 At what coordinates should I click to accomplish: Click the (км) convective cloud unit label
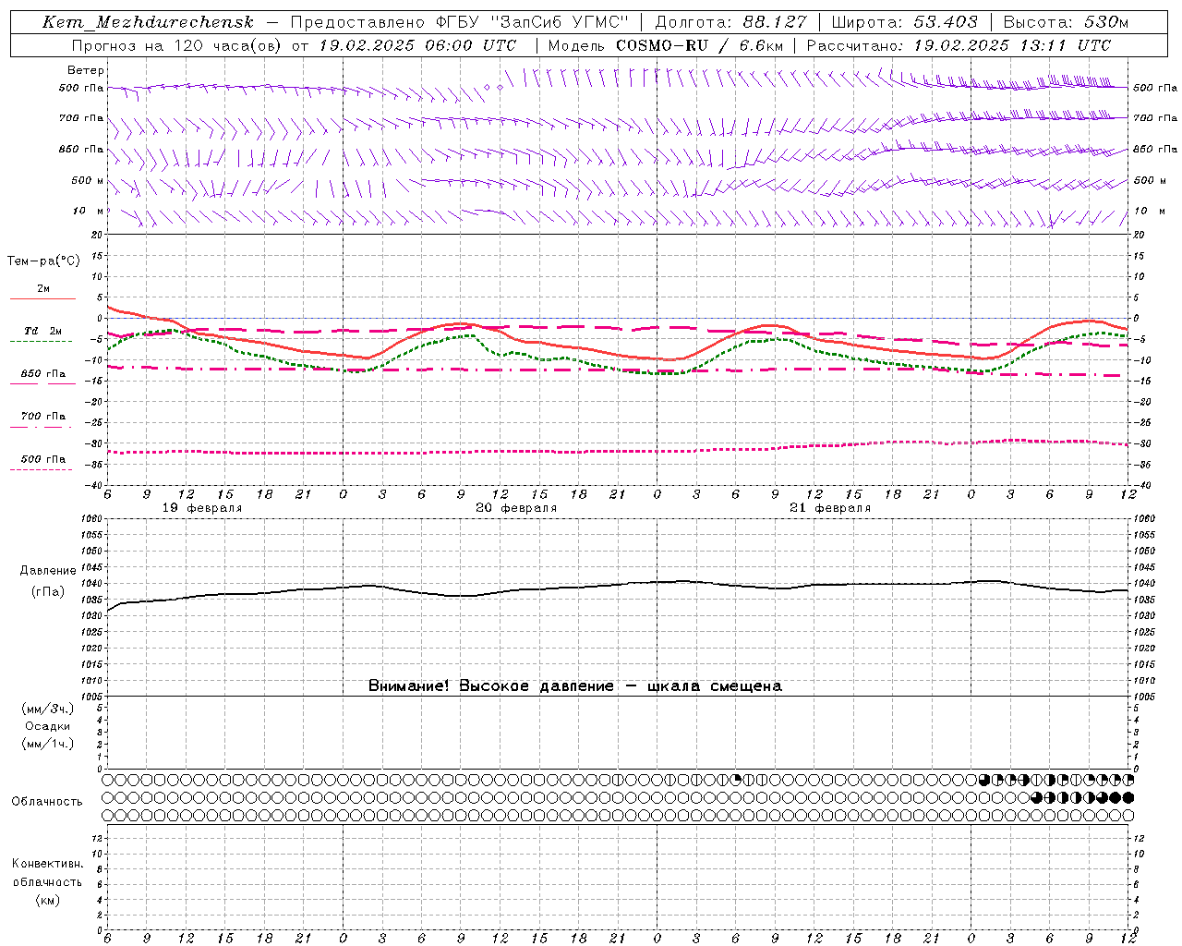click(x=48, y=900)
